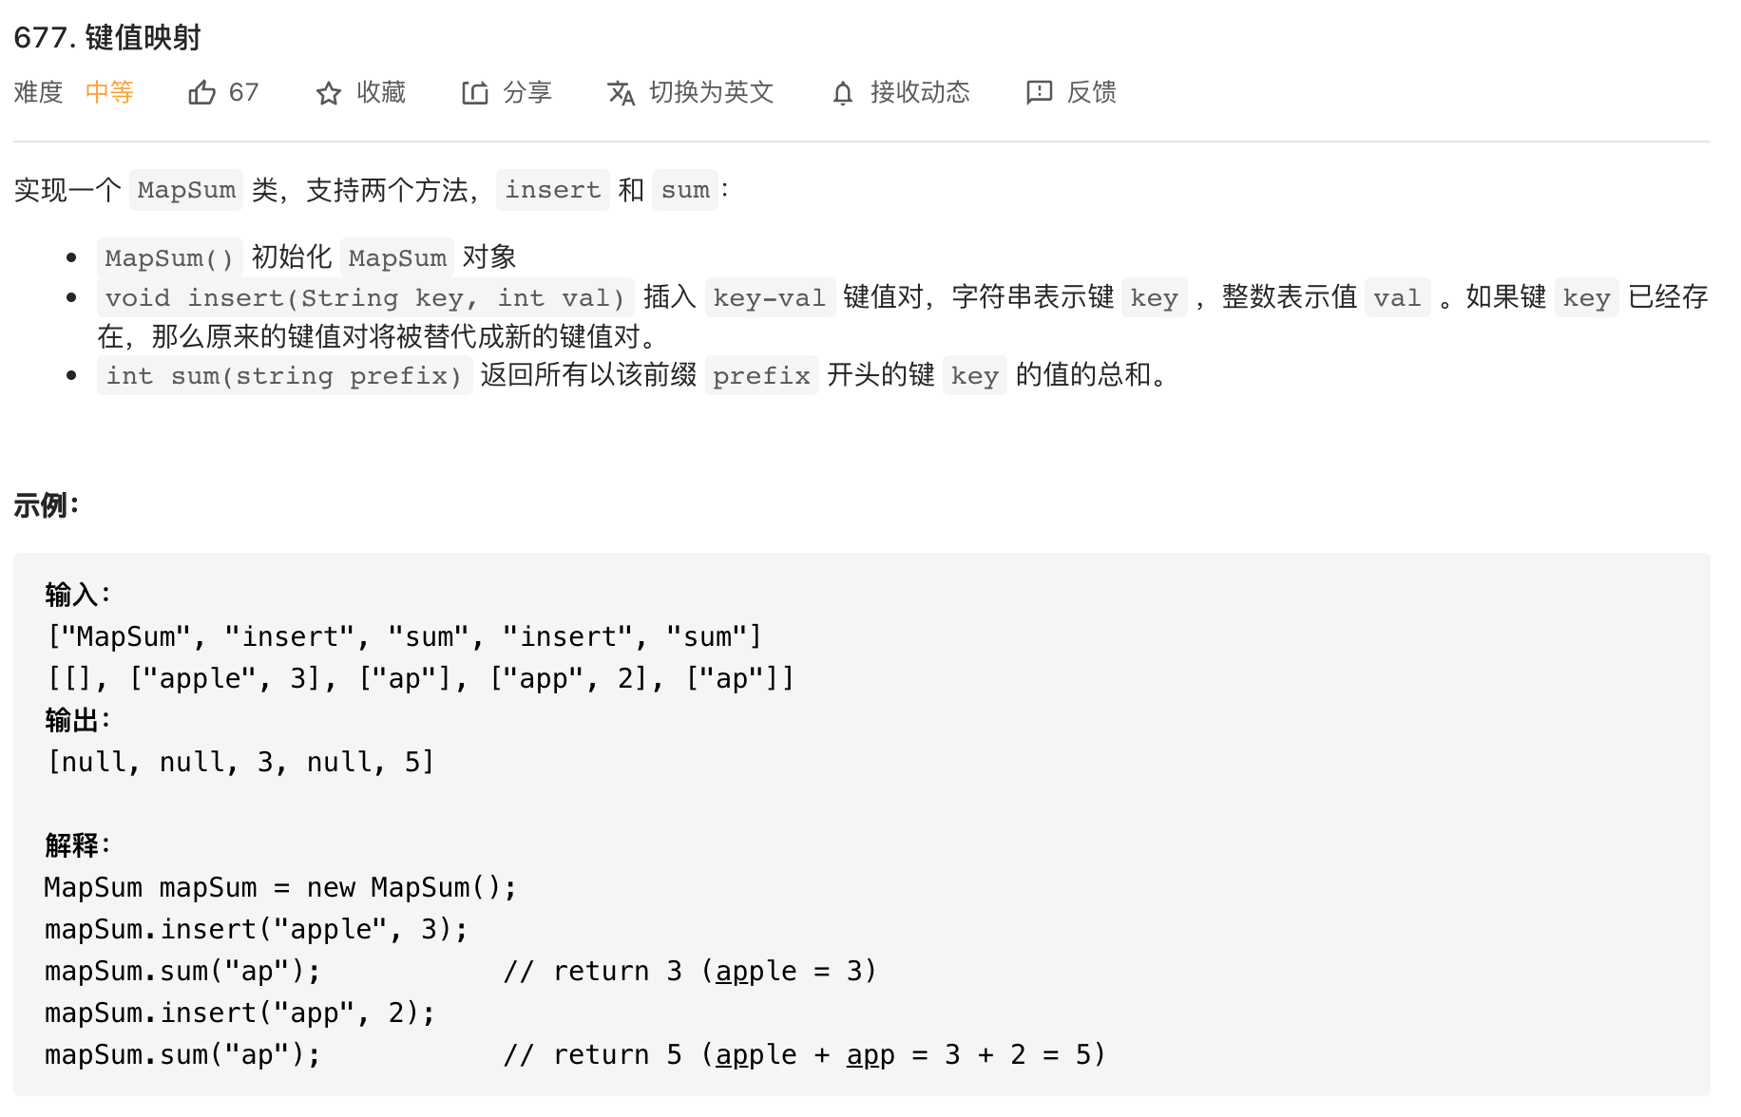
Task: Click the int sum(string prefix) code
Action: pyautogui.click(x=284, y=375)
